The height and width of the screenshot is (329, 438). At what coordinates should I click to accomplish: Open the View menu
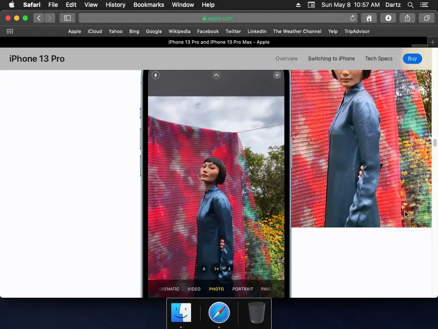pos(91,5)
